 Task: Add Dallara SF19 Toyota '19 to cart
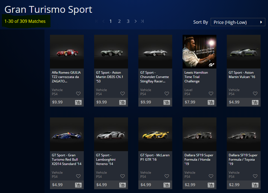click(255, 185)
